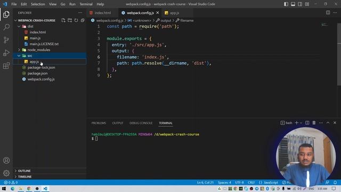The width and height of the screenshot is (341, 192).
Task: Switch to app.js editor tab
Action: tap(174, 13)
